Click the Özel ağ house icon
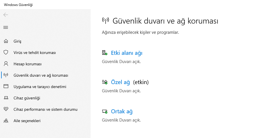 [x=105, y=82]
